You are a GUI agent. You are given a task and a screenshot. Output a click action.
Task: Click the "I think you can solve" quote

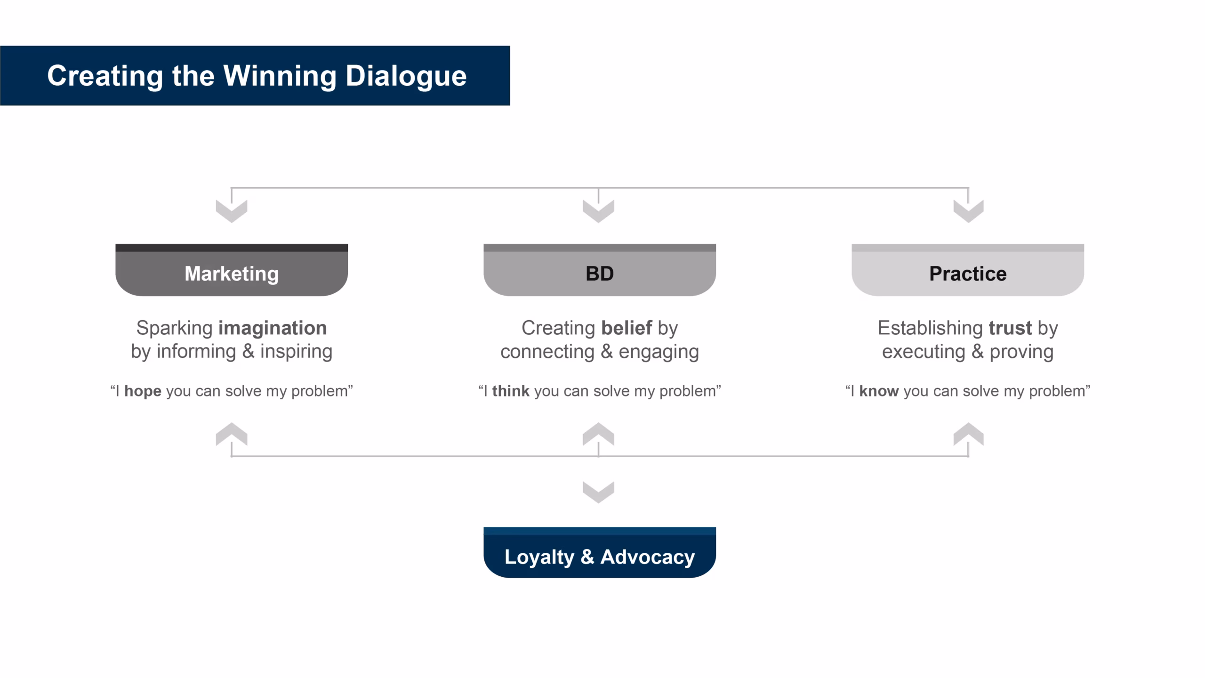[600, 391]
